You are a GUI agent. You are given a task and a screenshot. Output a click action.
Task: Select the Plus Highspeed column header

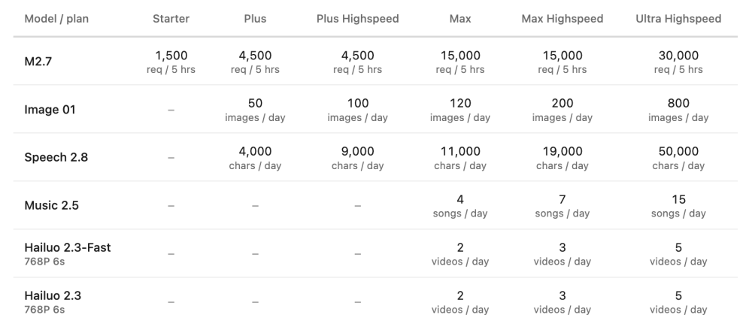[x=357, y=19]
